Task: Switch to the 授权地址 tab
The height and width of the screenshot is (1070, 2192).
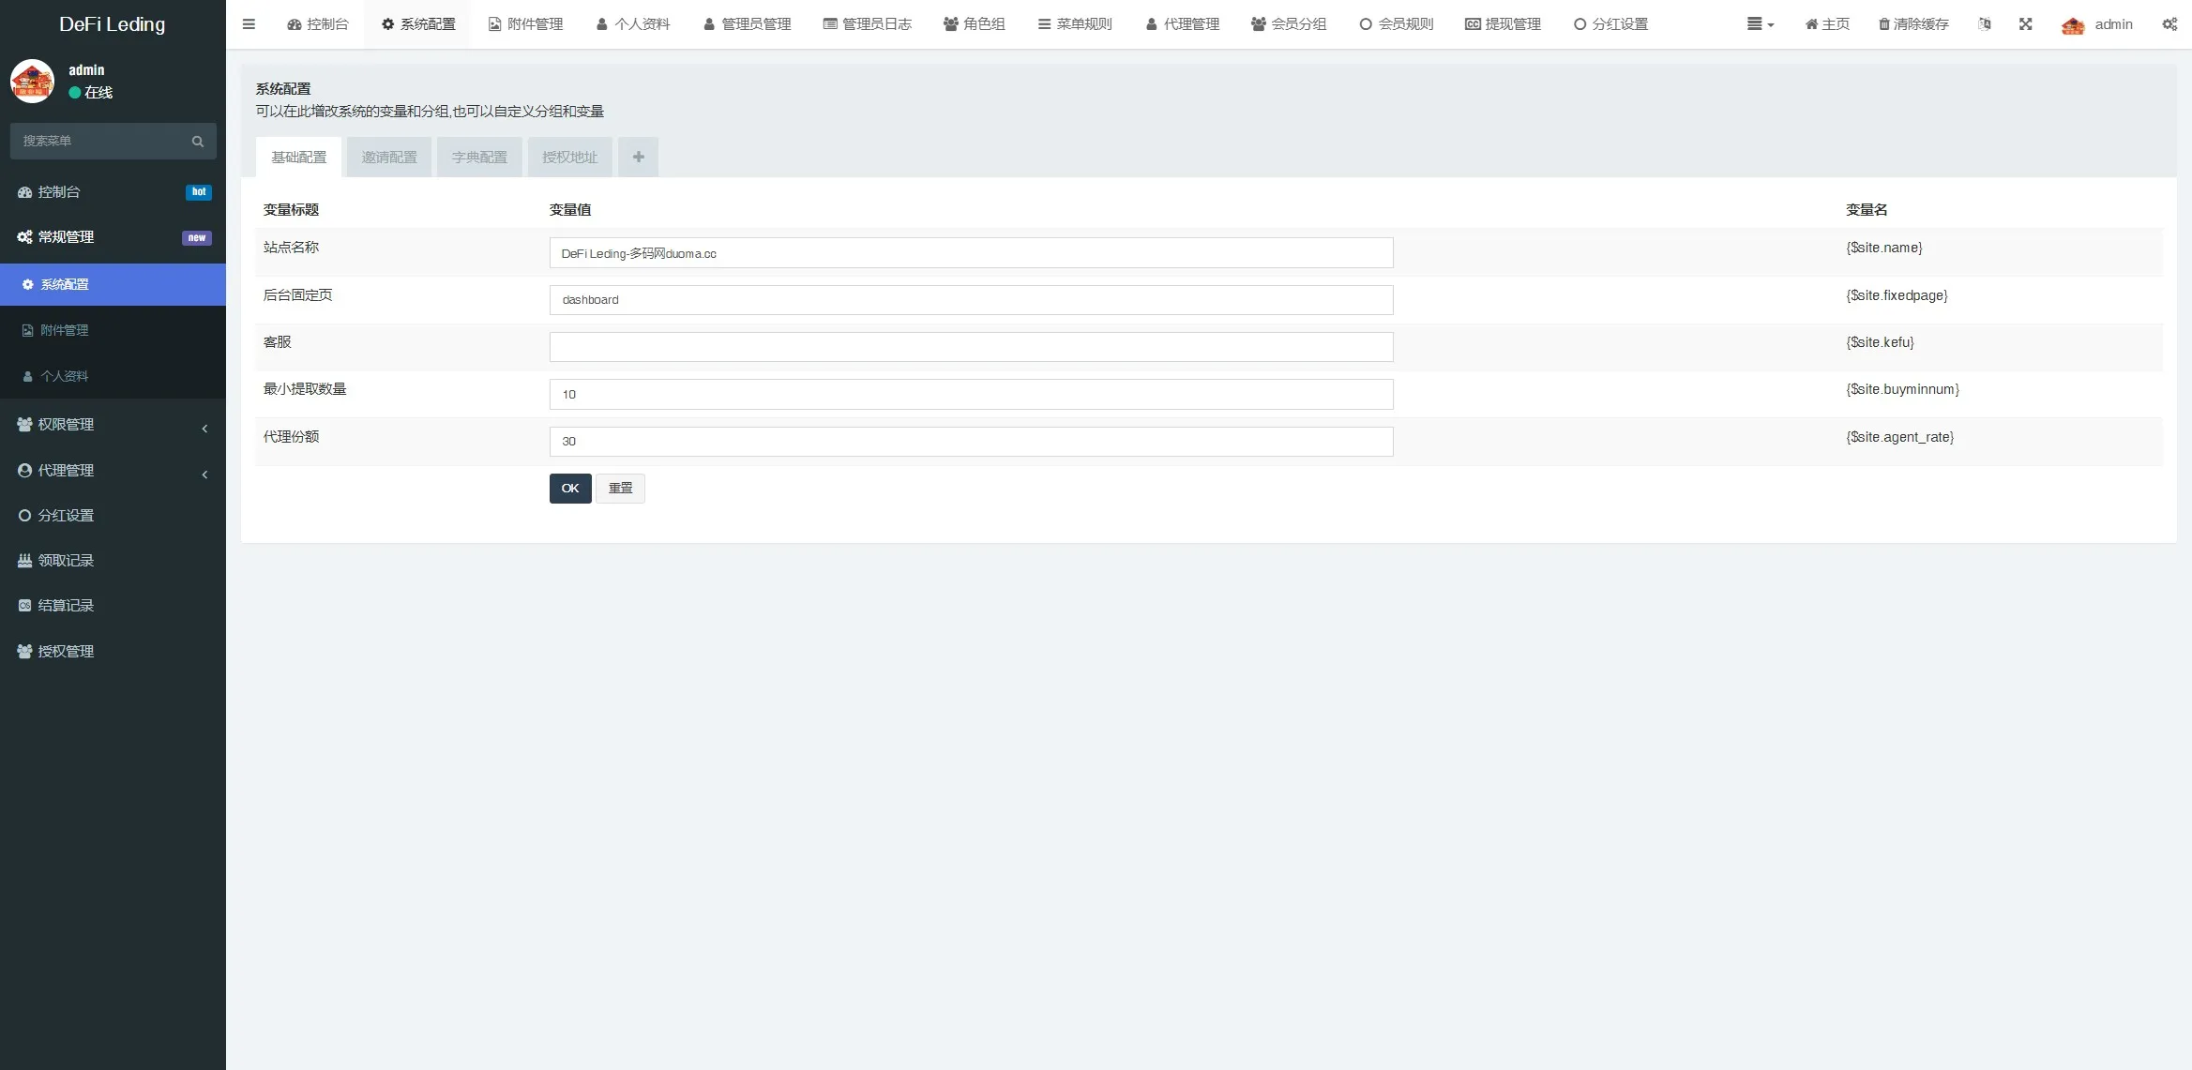Action: point(569,158)
